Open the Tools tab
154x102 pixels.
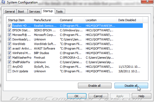click(x=60, y=12)
